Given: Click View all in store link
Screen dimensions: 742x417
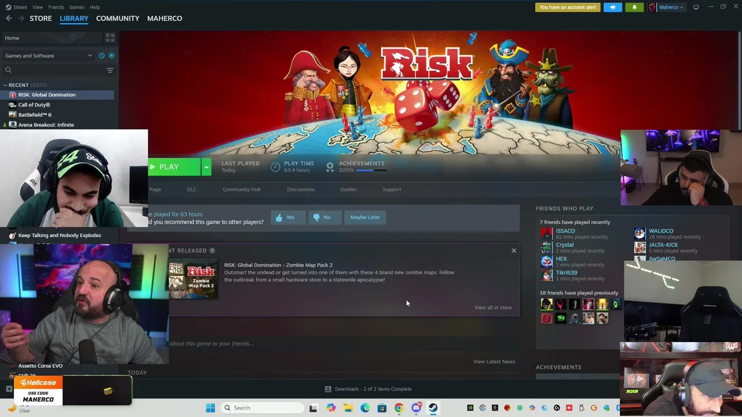Looking at the screenshot, I should 493,308.
